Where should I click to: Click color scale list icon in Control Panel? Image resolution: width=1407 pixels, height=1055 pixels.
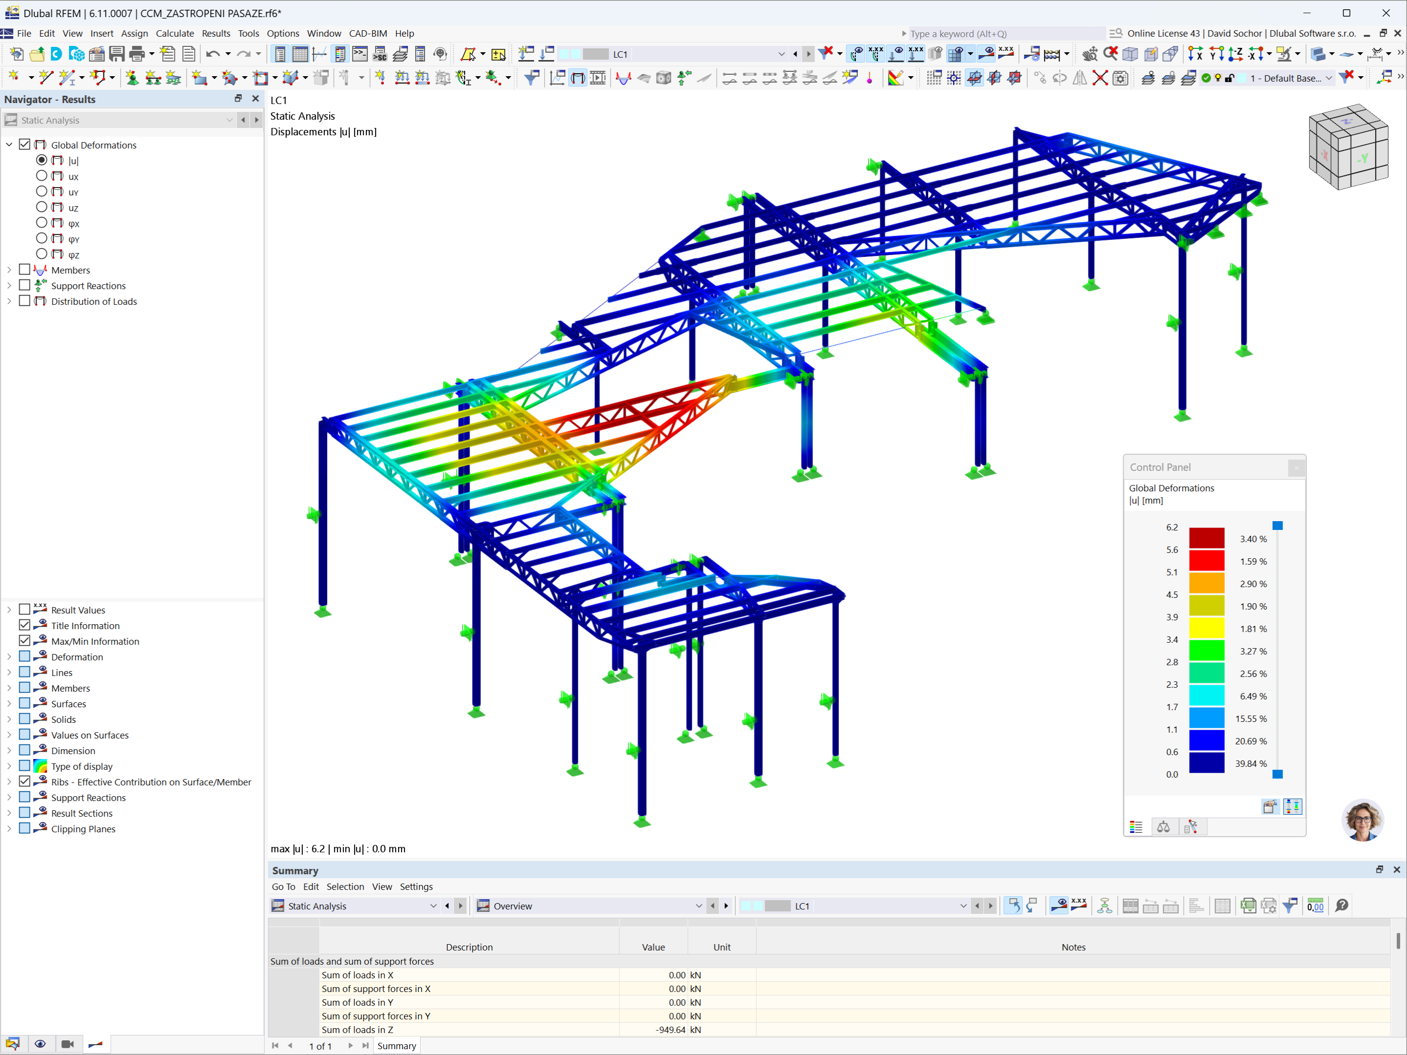coord(1136,827)
